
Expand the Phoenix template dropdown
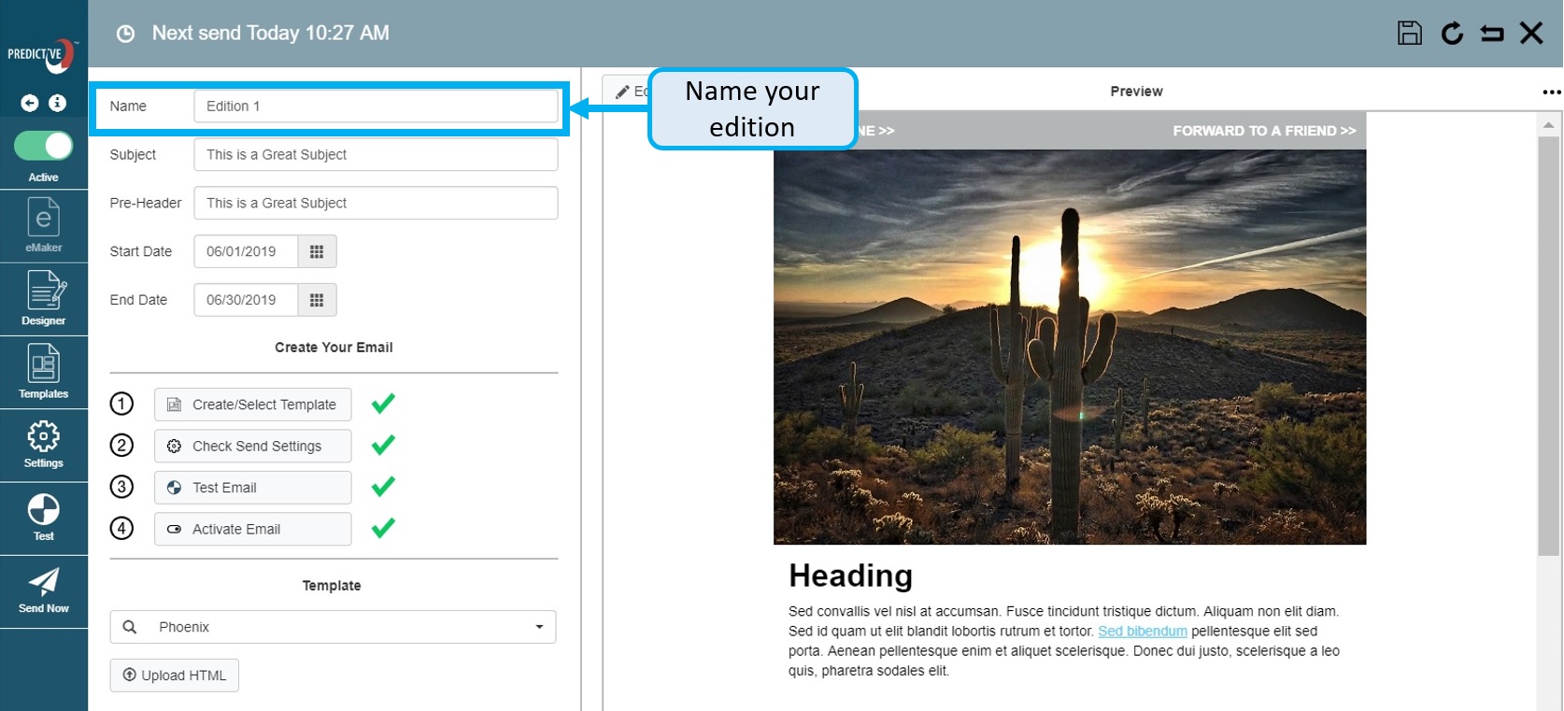pos(538,627)
